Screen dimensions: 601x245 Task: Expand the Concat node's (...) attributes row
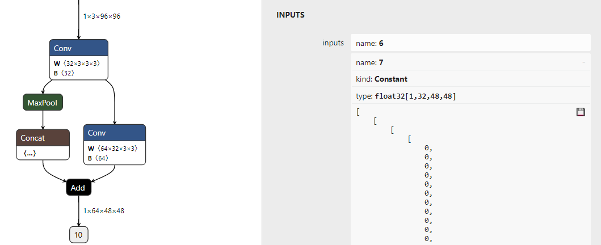tap(31, 153)
